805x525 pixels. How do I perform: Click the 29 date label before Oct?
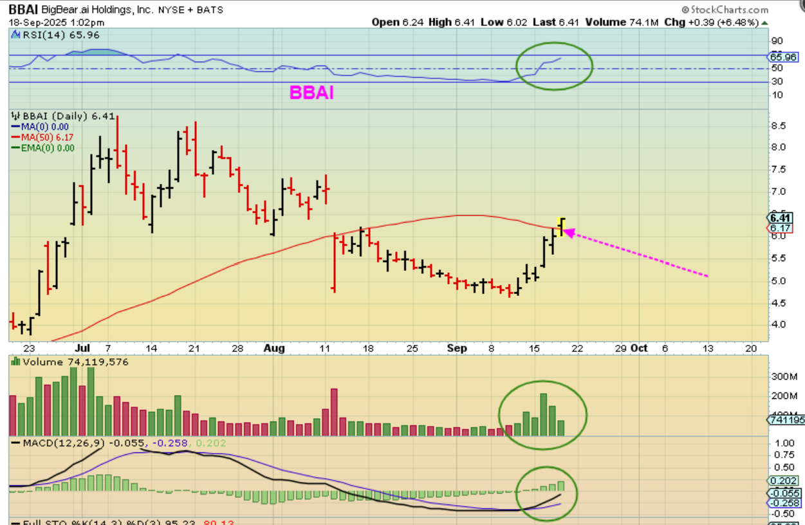[x=620, y=348]
